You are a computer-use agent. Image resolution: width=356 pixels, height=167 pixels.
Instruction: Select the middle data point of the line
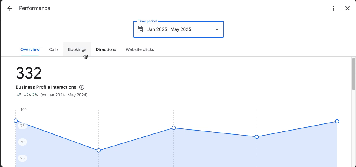pyautogui.click(x=174, y=128)
